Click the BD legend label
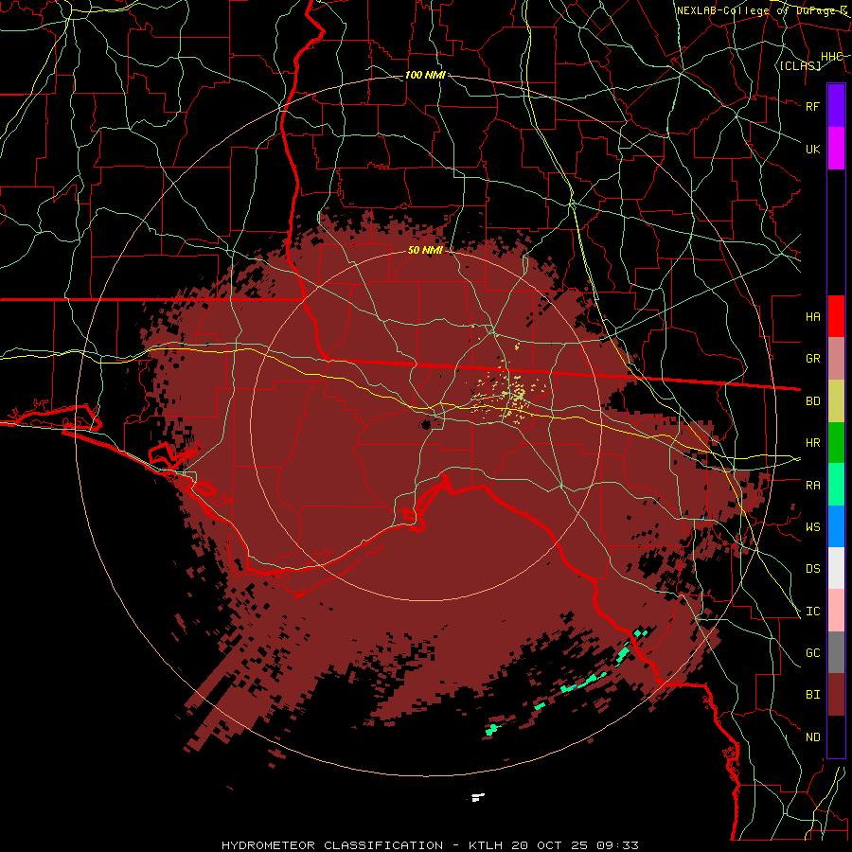 pos(812,400)
